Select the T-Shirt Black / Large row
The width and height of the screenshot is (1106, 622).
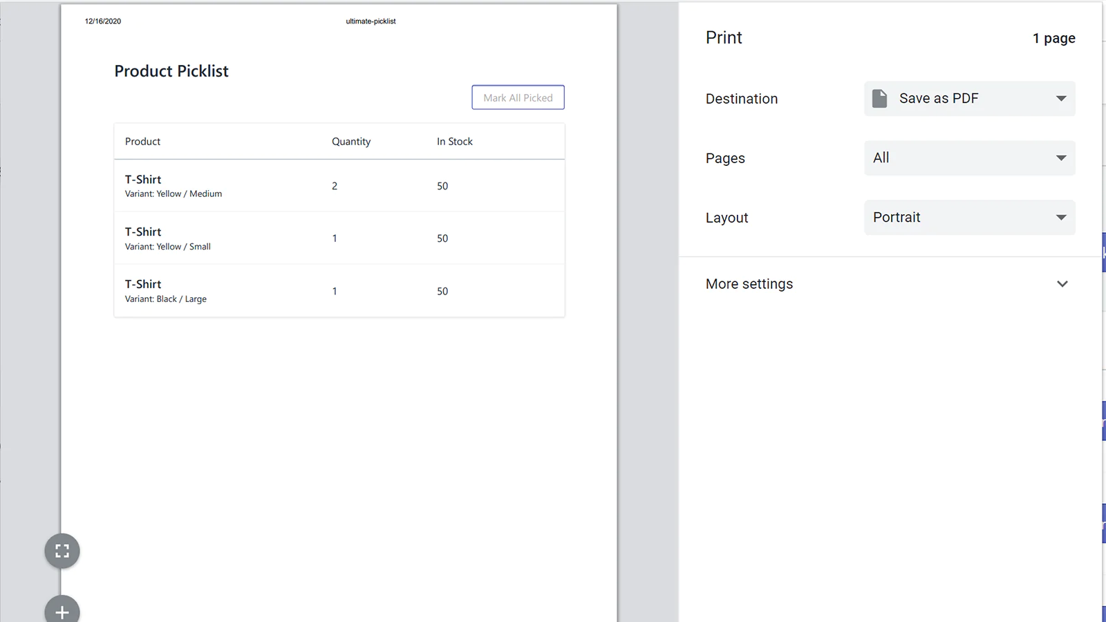click(339, 291)
